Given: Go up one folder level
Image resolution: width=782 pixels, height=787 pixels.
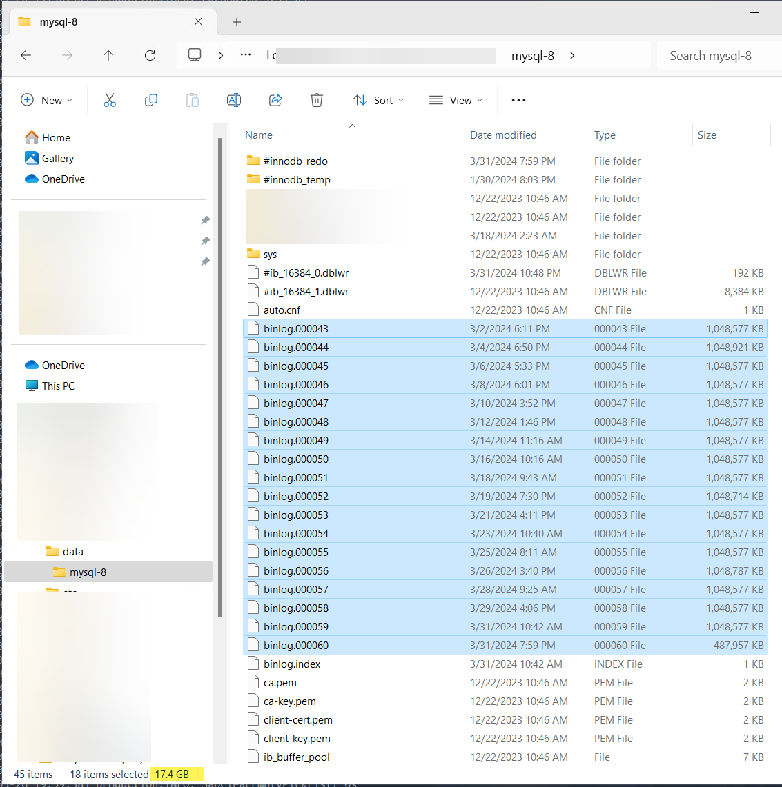Looking at the screenshot, I should pyautogui.click(x=108, y=55).
